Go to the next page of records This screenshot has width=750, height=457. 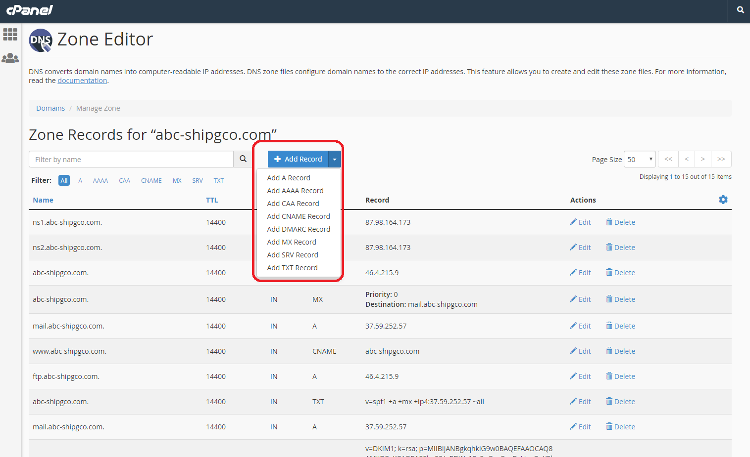[x=703, y=159]
